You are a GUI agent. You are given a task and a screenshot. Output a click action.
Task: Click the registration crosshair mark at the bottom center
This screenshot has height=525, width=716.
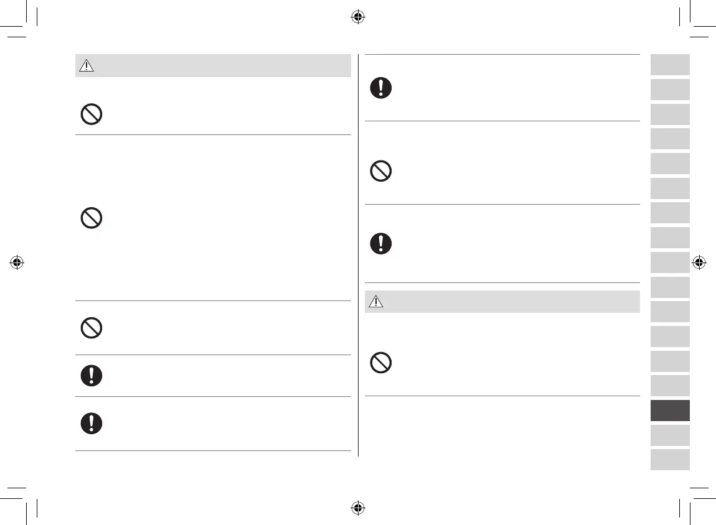point(357,508)
